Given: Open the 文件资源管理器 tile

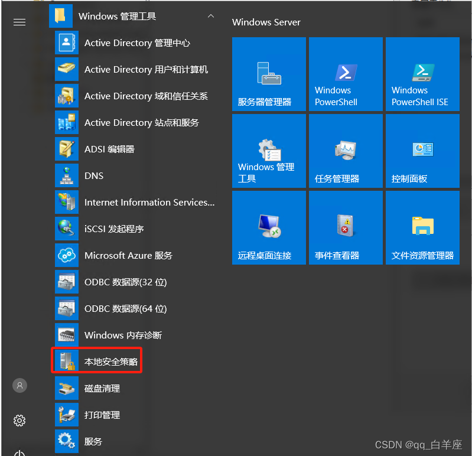Looking at the screenshot, I should tap(422, 227).
